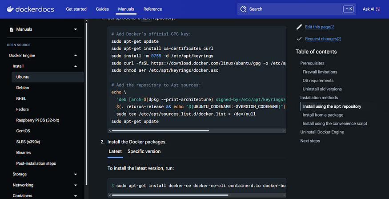Open the Reference top menu

152,9
